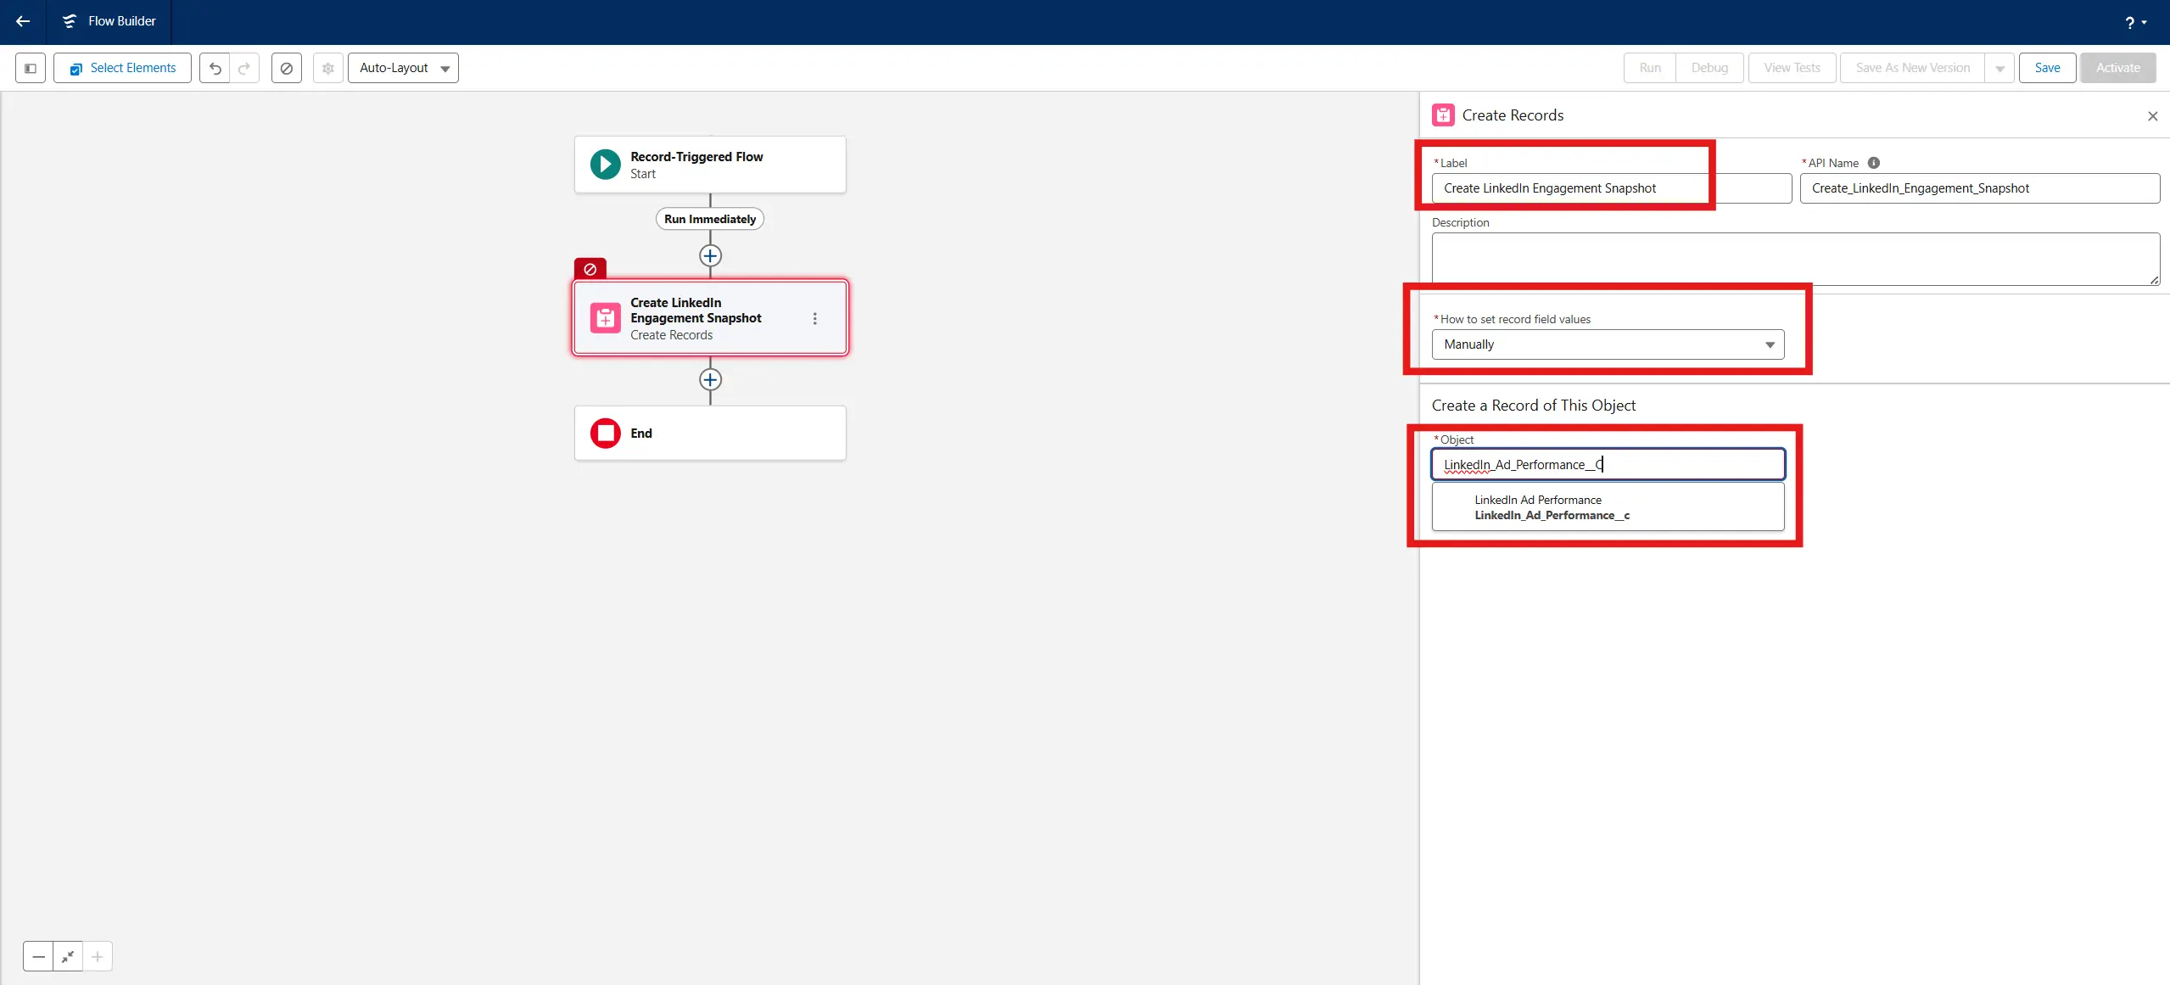Screen dimensions: 2170x985
Task: Click the redo arrow icon
Action: pos(244,68)
